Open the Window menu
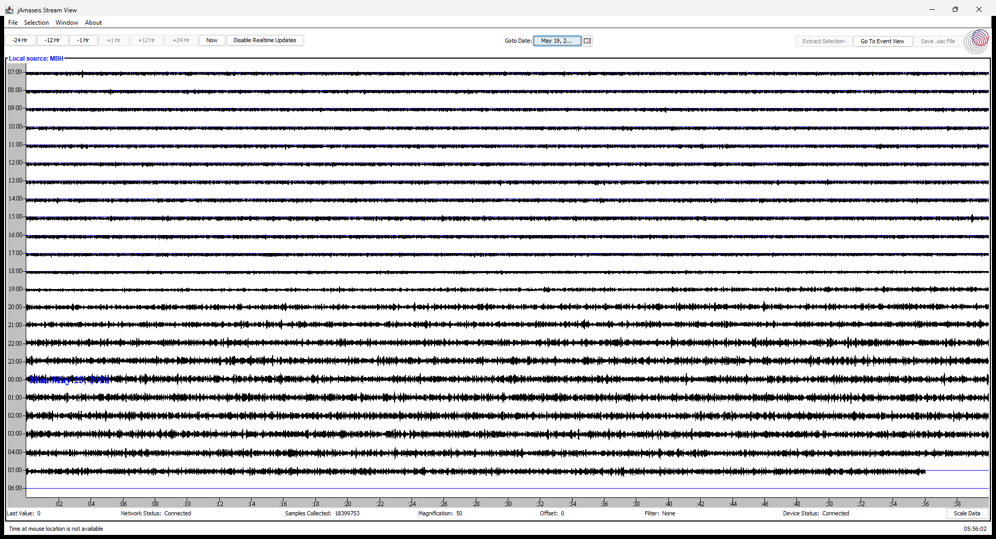The height and width of the screenshot is (539, 996). [67, 23]
